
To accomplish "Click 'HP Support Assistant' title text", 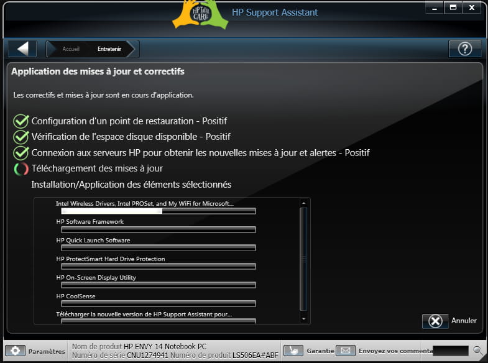I will 275,12.
